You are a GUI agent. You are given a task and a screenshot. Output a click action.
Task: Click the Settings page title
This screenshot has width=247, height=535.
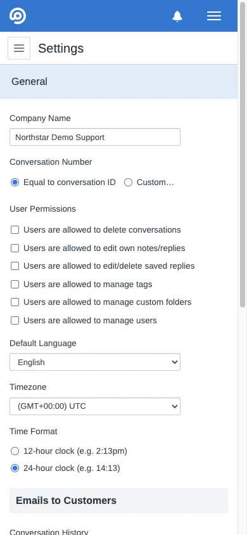click(x=61, y=48)
